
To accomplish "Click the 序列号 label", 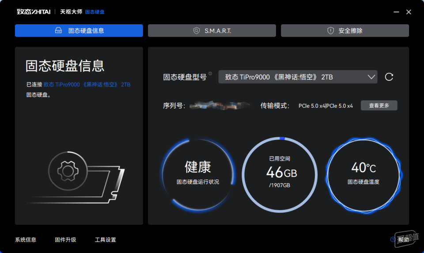I will pyautogui.click(x=174, y=106).
